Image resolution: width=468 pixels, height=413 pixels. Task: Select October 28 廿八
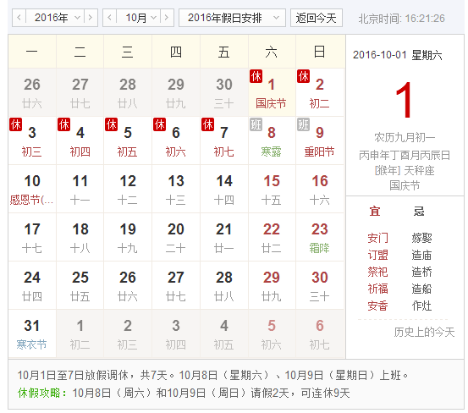(224, 285)
